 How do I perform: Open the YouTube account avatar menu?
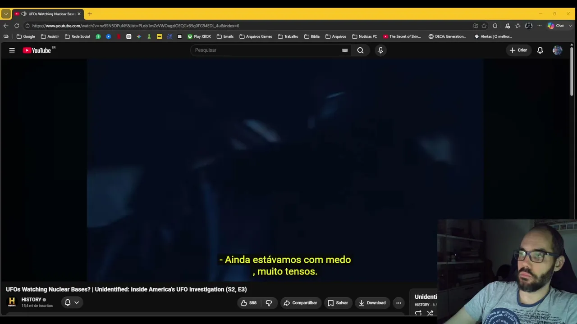[x=557, y=50]
